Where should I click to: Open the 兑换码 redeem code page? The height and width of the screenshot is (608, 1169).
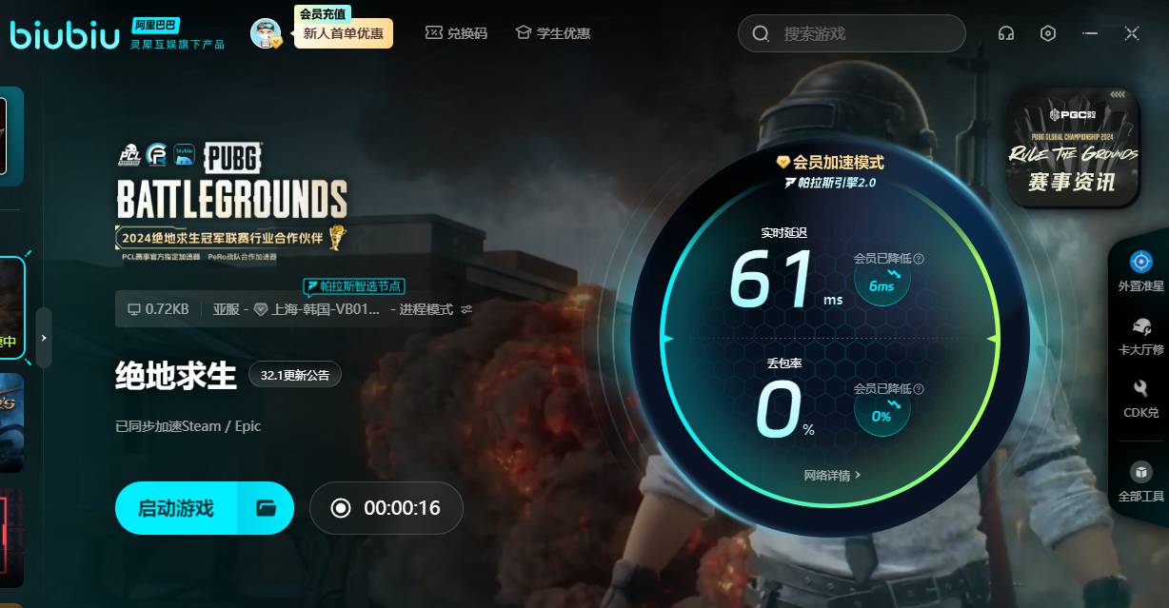[x=456, y=33]
